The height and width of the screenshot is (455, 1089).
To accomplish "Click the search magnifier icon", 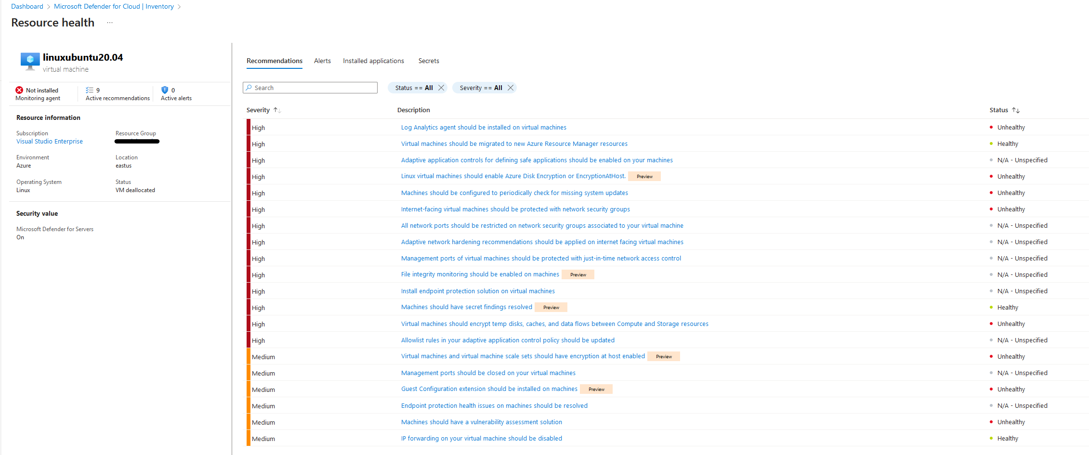I will pyautogui.click(x=249, y=88).
